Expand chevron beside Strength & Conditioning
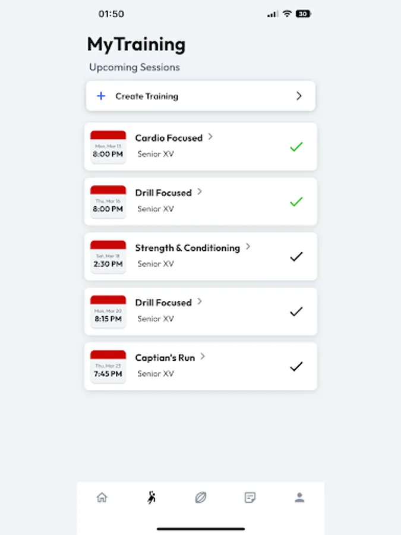Screen dimensions: 401x535 coord(248,247)
